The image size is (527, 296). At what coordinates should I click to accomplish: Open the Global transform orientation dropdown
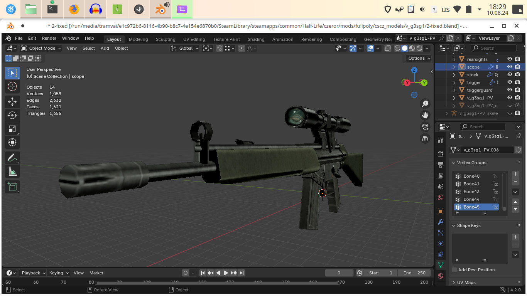coord(185,48)
